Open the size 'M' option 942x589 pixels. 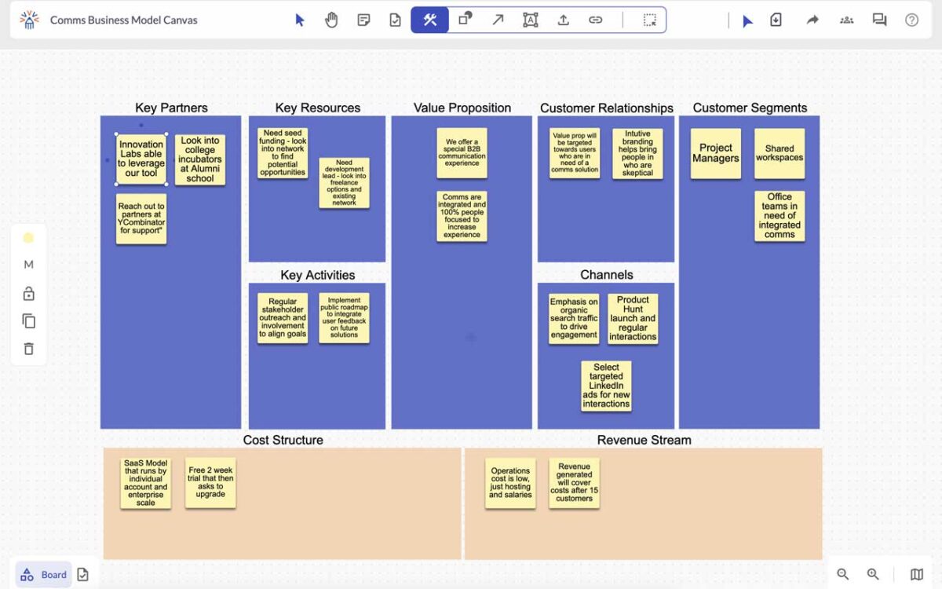coord(29,265)
